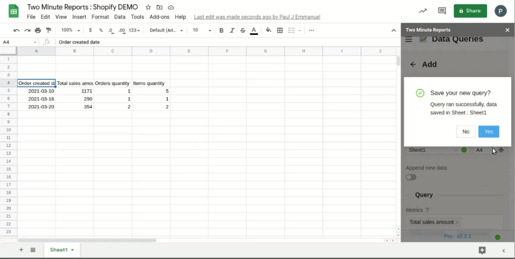Click the horizontal scrollbar of the sheet

[x=87, y=240]
